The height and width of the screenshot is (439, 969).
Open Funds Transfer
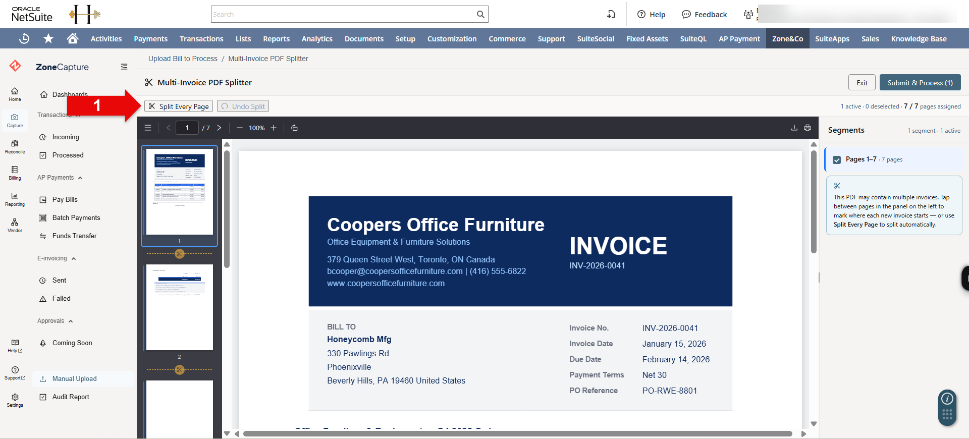click(x=74, y=236)
